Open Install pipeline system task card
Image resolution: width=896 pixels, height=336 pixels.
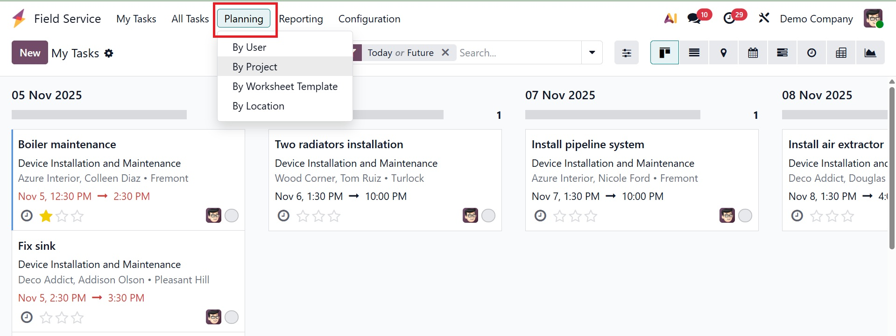(x=588, y=144)
